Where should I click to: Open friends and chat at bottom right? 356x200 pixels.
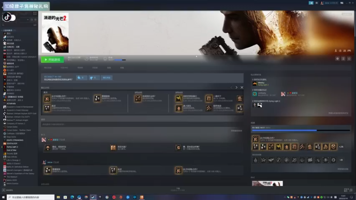coord(348,190)
